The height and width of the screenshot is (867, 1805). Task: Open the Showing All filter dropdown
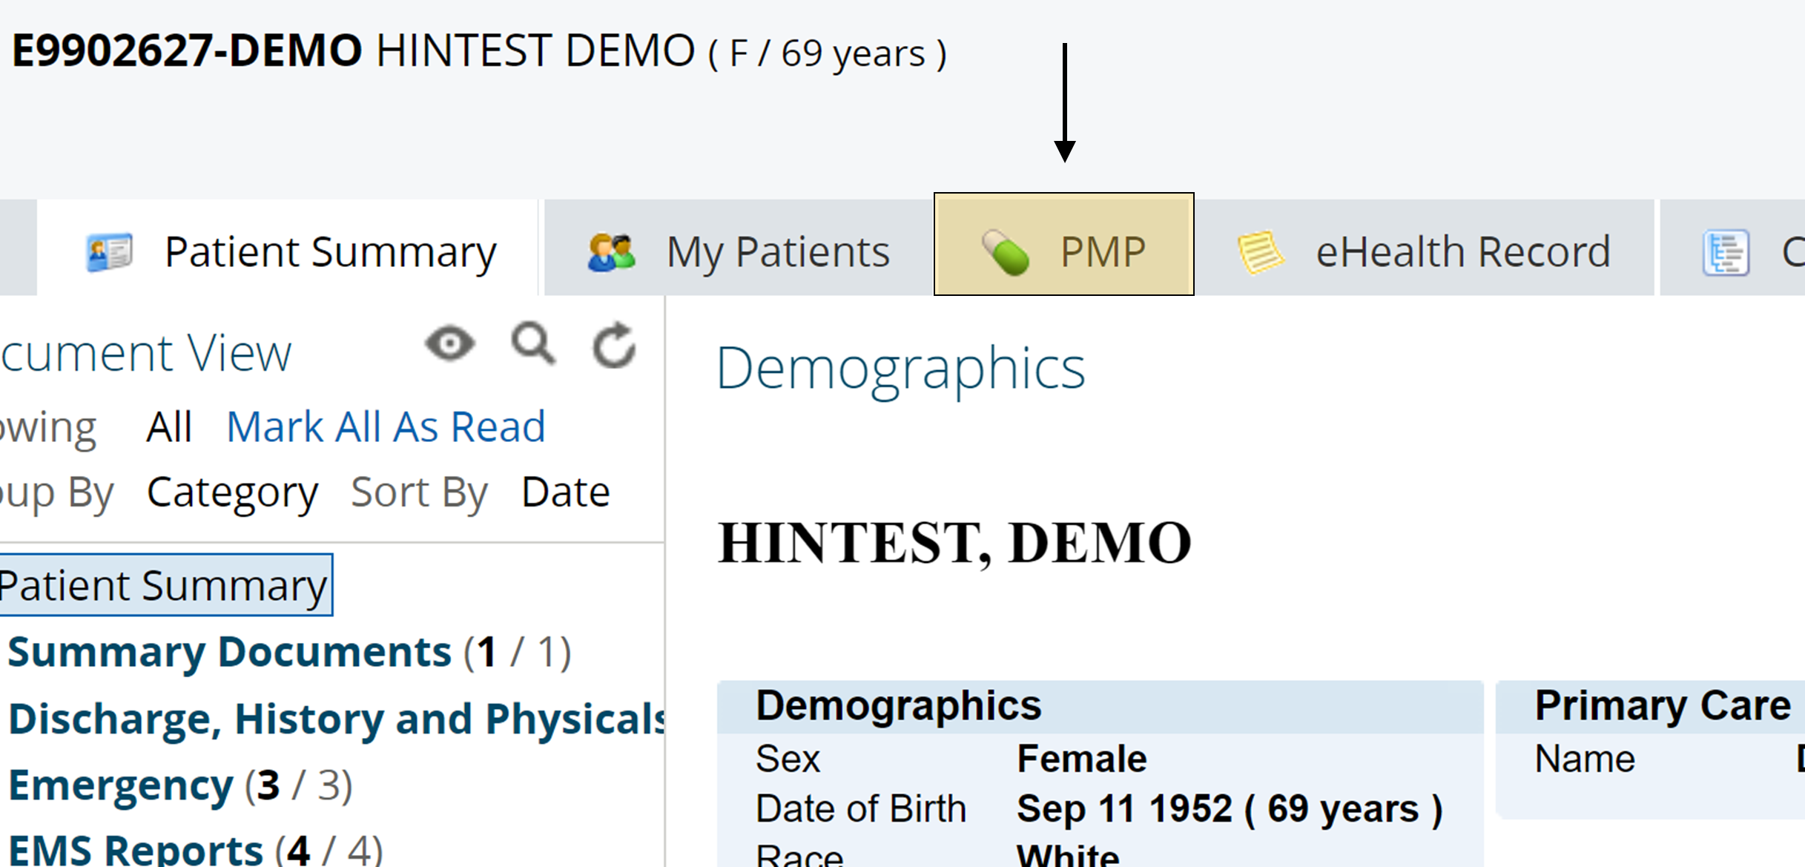(x=169, y=427)
